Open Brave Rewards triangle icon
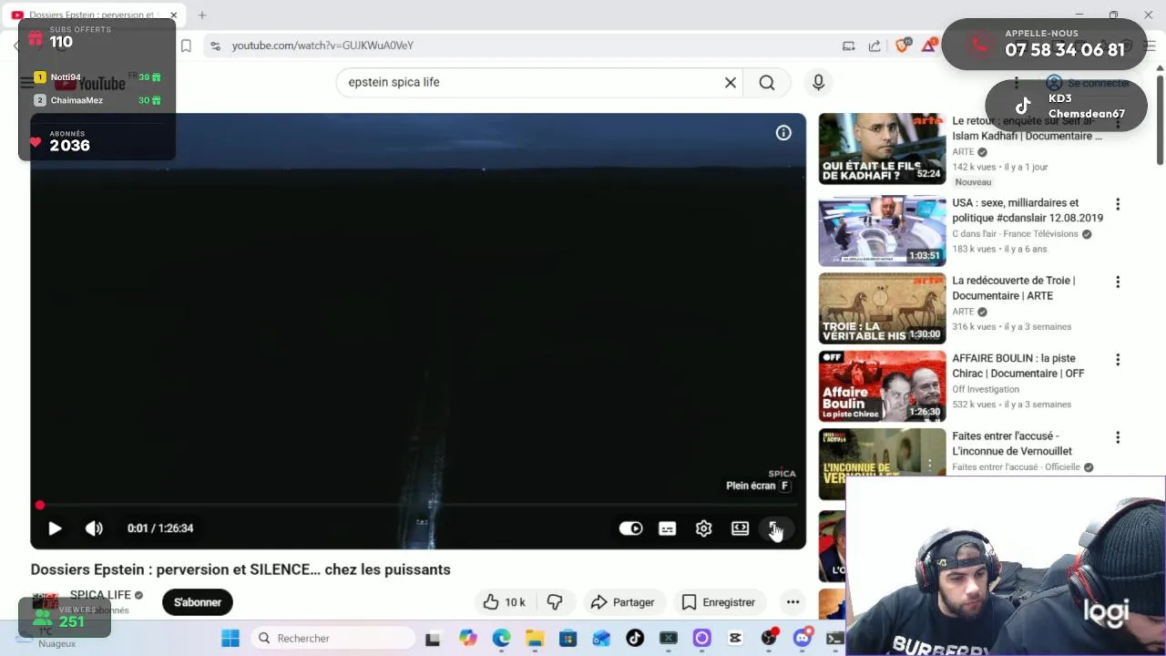The height and width of the screenshot is (656, 1166). tap(929, 46)
